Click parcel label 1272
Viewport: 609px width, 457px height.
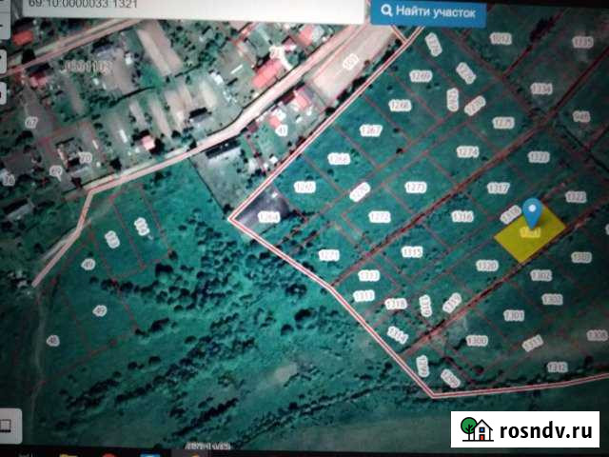point(380,217)
